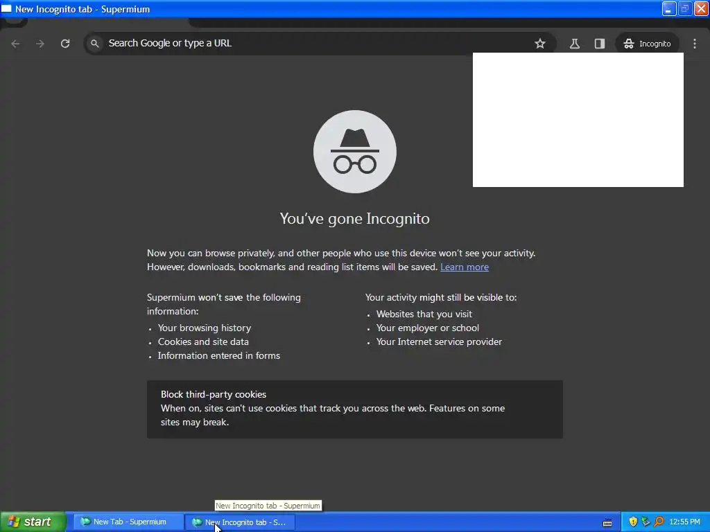Screen dimensions: 710x532
Task: Open the three-dot browser menu
Action: click(695, 44)
